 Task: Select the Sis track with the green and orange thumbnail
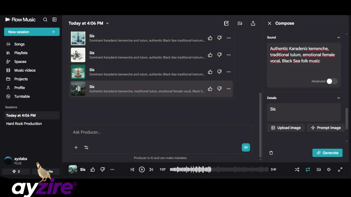click(x=151, y=72)
